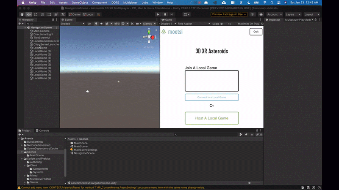Select the Hand tool in toolbar
This screenshot has width=339, height=190.
[x=22, y=14]
